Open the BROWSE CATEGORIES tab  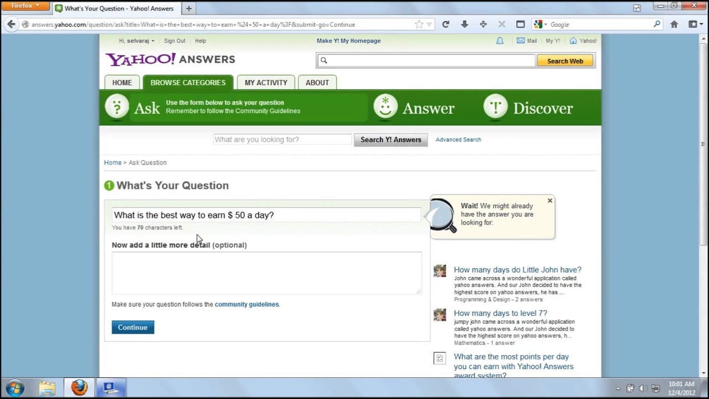point(188,83)
